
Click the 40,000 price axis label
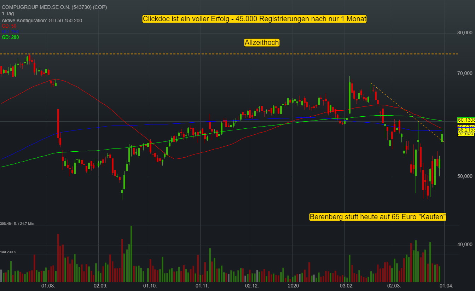click(465, 244)
